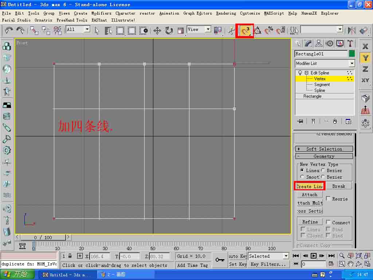
Task: Go to the end frame
Action: pos(331,256)
